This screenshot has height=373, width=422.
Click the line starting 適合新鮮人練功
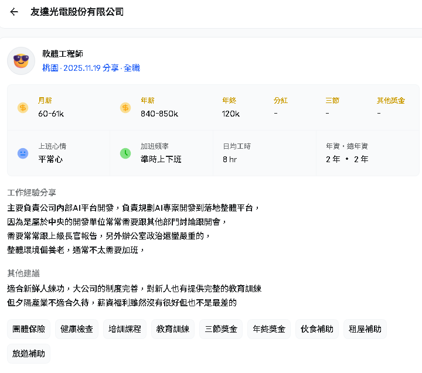(134, 289)
